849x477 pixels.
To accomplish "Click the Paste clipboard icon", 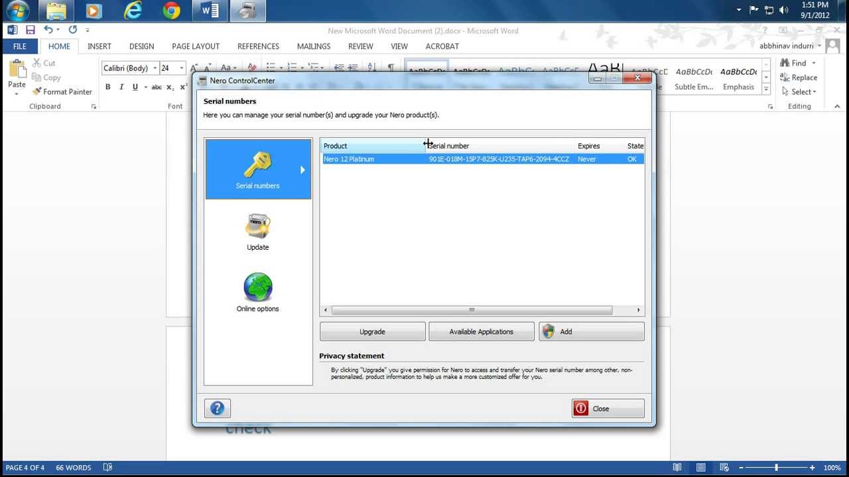I will tap(17, 70).
